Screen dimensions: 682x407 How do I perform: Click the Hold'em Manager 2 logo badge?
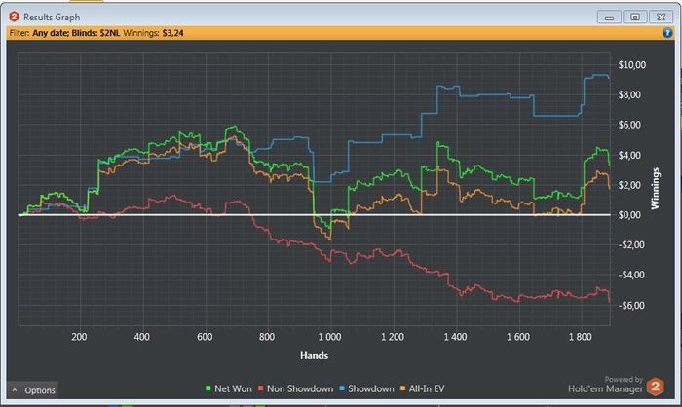pyautogui.click(x=655, y=387)
